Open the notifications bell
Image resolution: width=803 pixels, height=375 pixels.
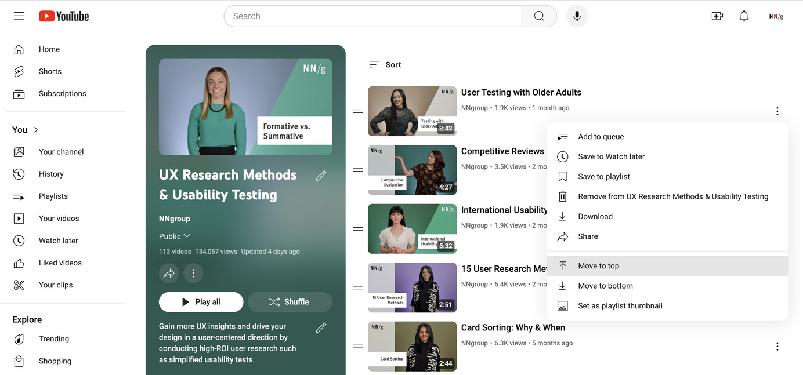[744, 16]
